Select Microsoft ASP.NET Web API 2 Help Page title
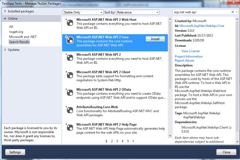Screen dimensions: 240x160 [107, 125]
